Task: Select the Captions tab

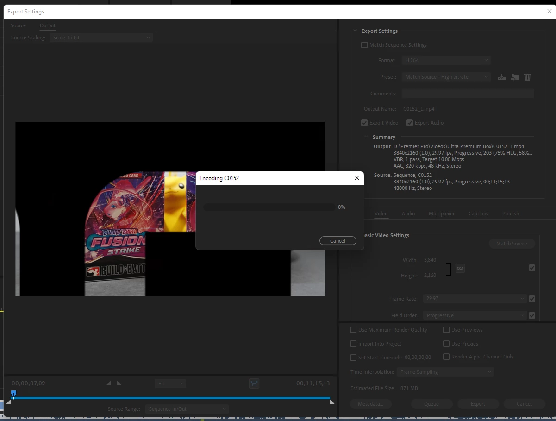Action: point(478,214)
